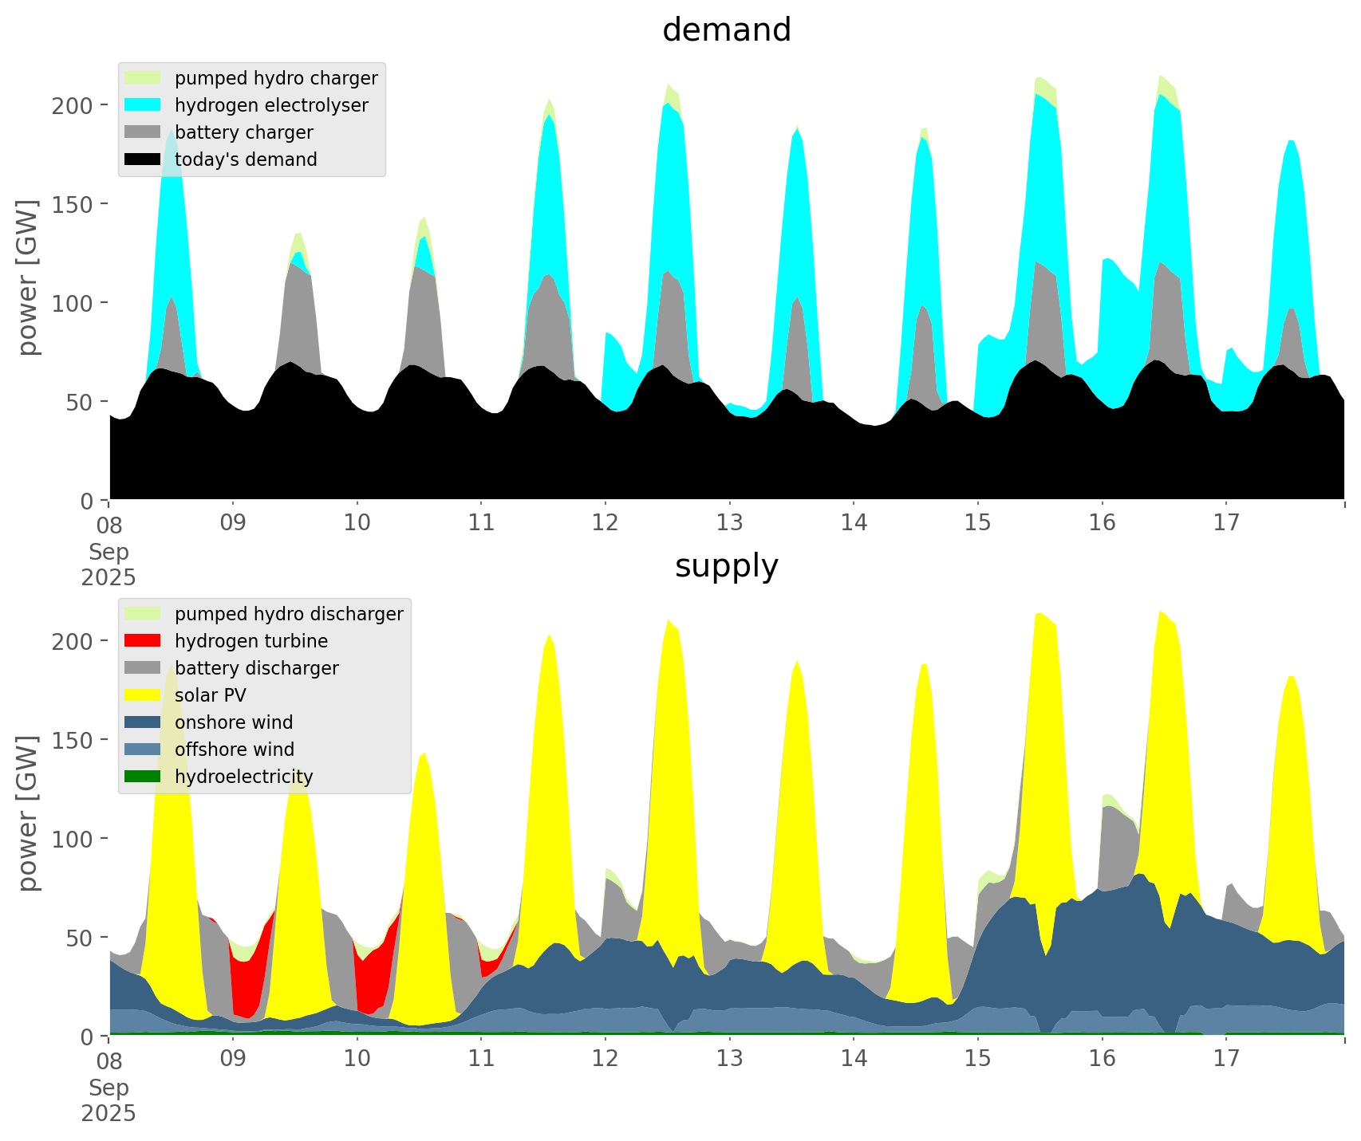1361x1141 pixels.
Task: Click the power [GW] label of supply chart
Action: pos(28,813)
